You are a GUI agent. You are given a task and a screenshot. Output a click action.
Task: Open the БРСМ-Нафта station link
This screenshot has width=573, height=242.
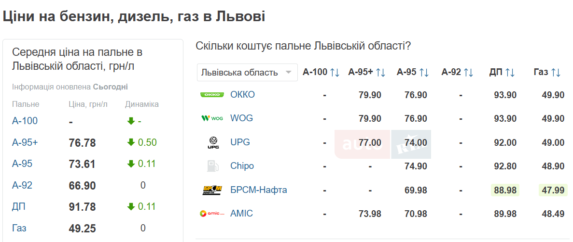coord(258,190)
